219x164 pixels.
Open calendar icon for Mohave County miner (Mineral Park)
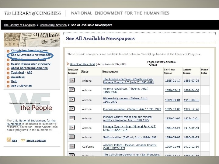click(x=72, y=128)
